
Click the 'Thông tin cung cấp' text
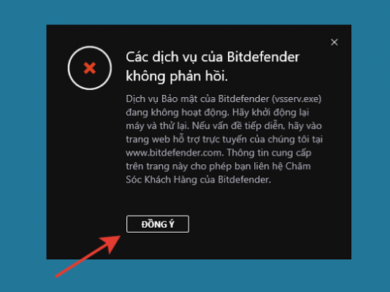pos(269,153)
